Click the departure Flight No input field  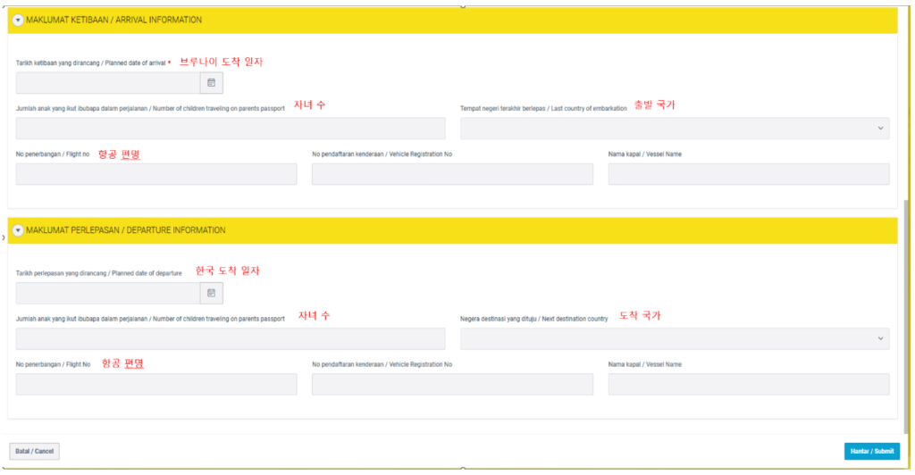pos(156,384)
